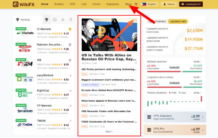The image size is (218, 138).
Task: Click the $0.99 VPS Standard price
Action: point(195,117)
